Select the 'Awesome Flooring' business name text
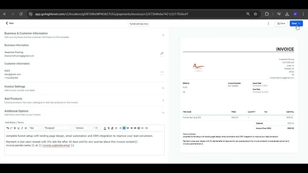This screenshot has width=308, height=173. [x=14, y=52]
